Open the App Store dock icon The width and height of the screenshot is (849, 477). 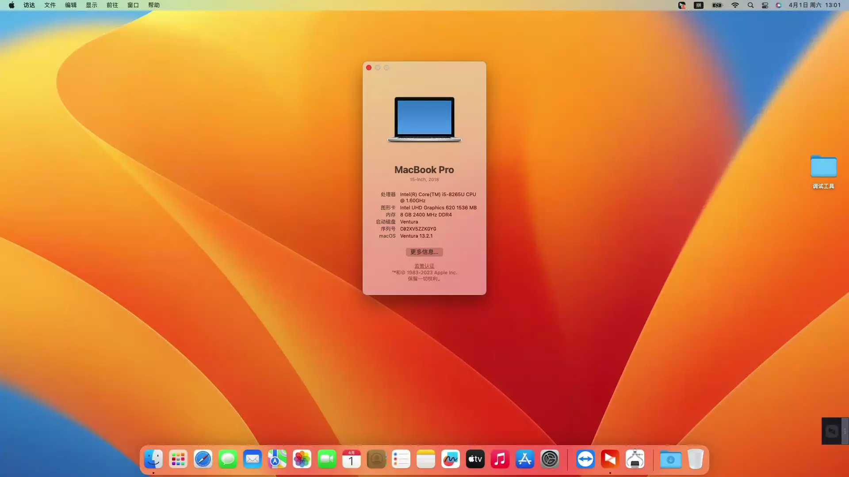point(525,459)
